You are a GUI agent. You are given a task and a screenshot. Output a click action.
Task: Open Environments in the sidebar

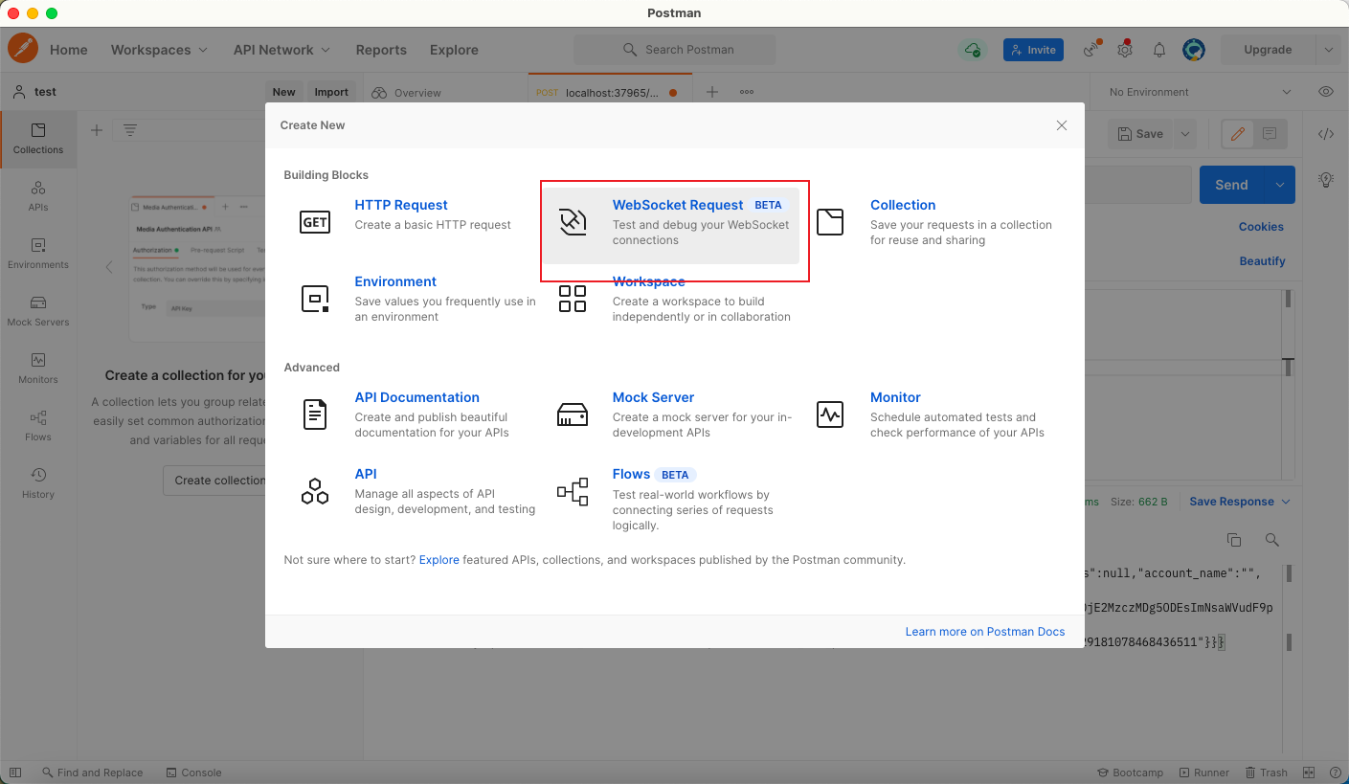tap(38, 254)
